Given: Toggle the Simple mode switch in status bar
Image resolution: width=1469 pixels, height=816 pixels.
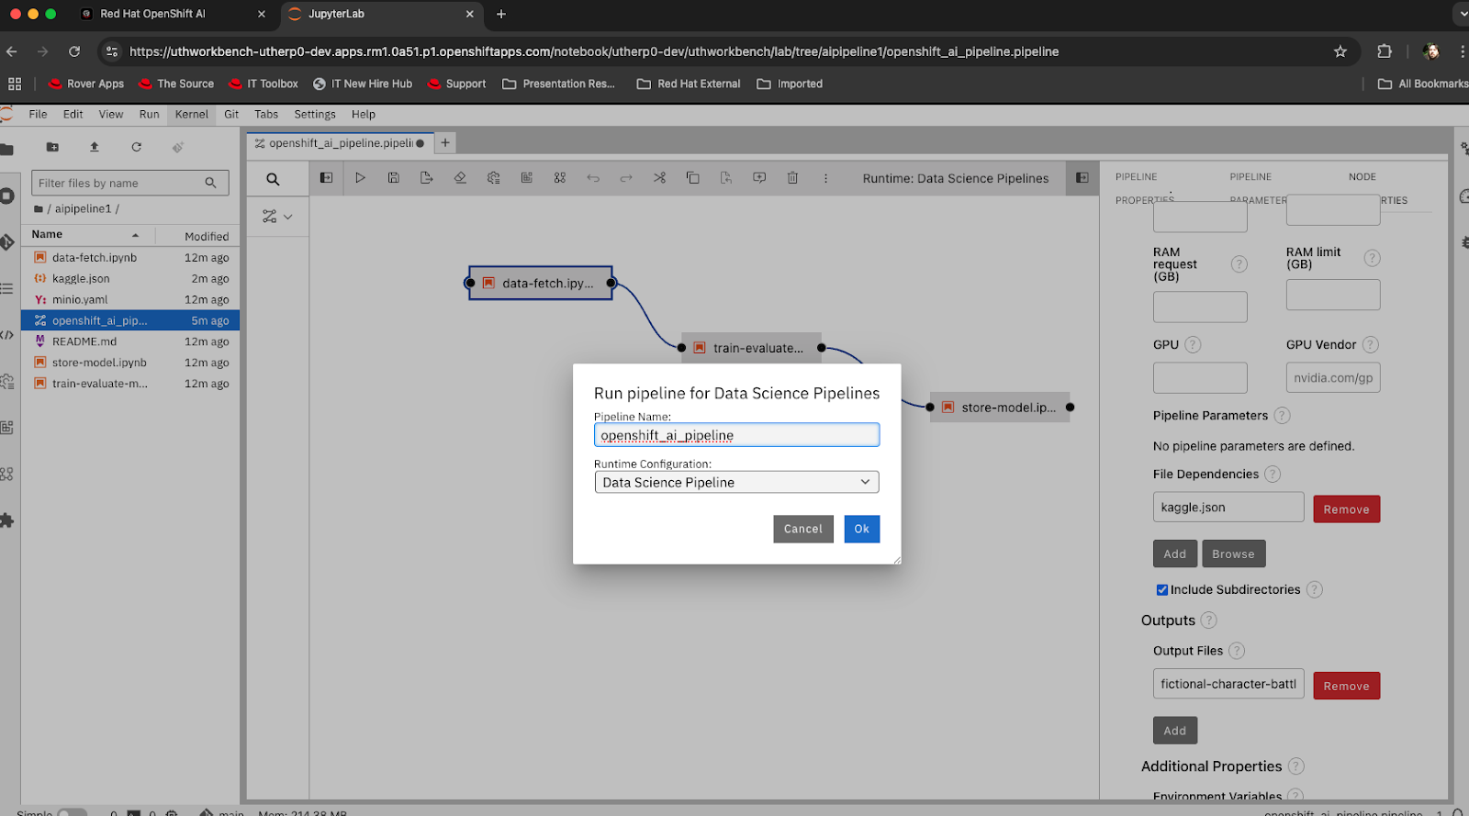Looking at the screenshot, I should point(72,812).
